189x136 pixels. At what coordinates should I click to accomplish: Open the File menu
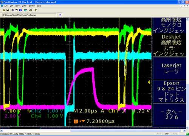point(6,6)
